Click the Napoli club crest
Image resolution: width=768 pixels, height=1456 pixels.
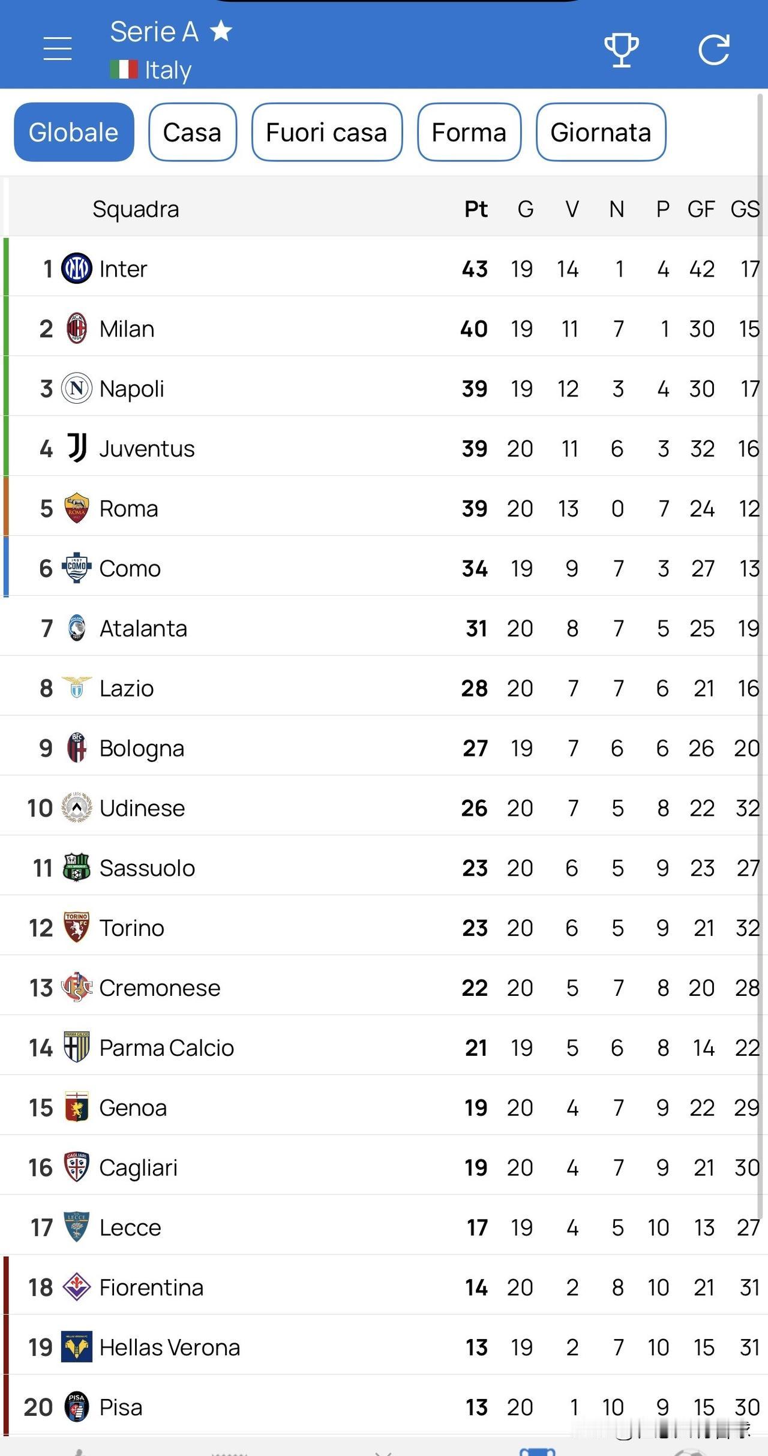point(77,388)
